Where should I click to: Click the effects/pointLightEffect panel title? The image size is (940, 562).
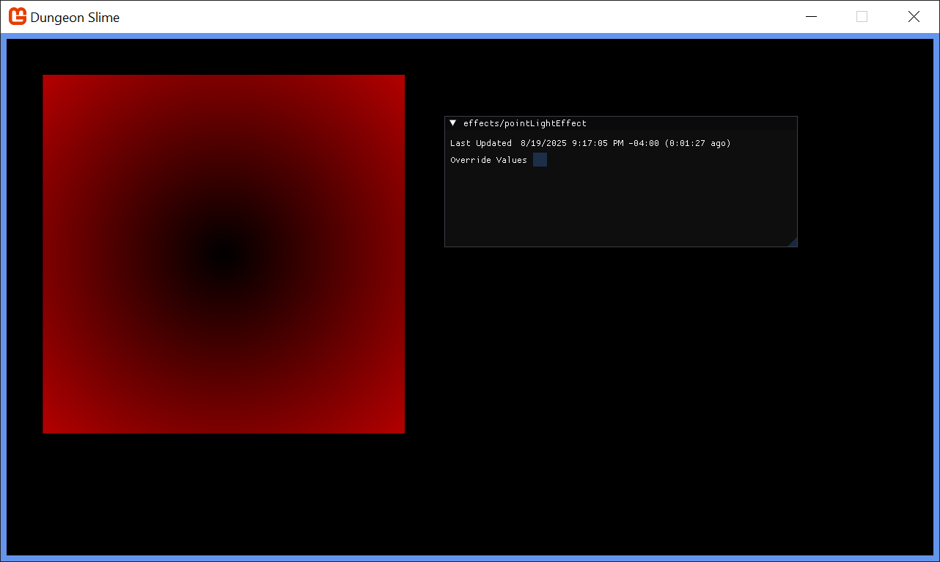[524, 123]
